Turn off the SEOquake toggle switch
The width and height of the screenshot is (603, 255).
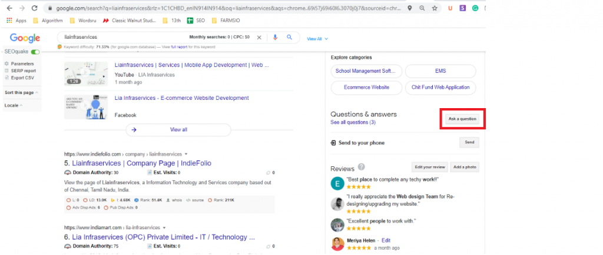pyautogui.click(x=35, y=52)
